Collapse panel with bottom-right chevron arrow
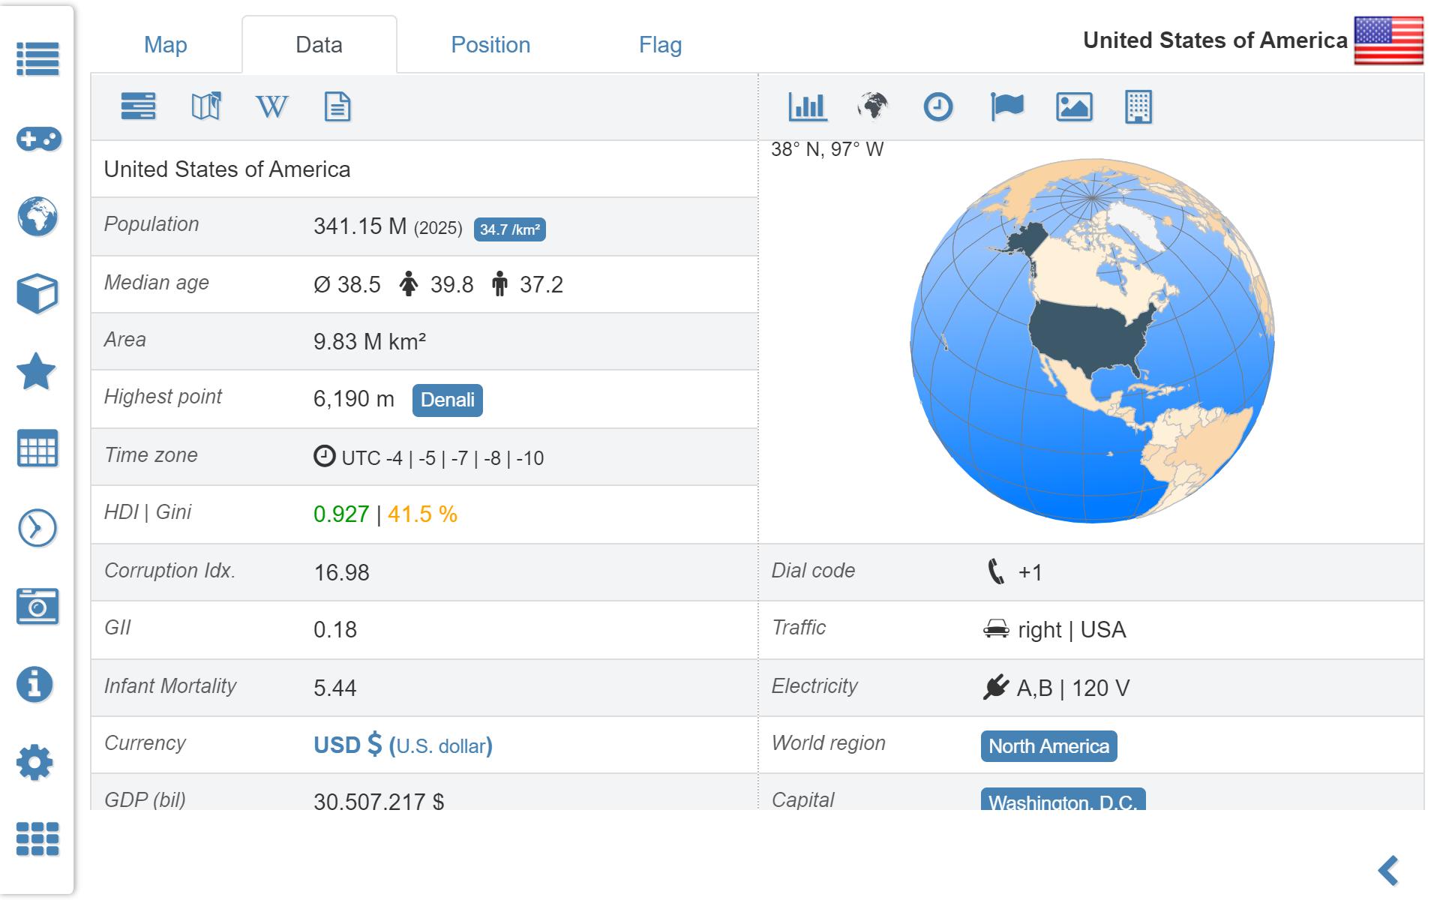Image resolution: width=1440 pixels, height=900 pixels. click(x=1389, y=871)
